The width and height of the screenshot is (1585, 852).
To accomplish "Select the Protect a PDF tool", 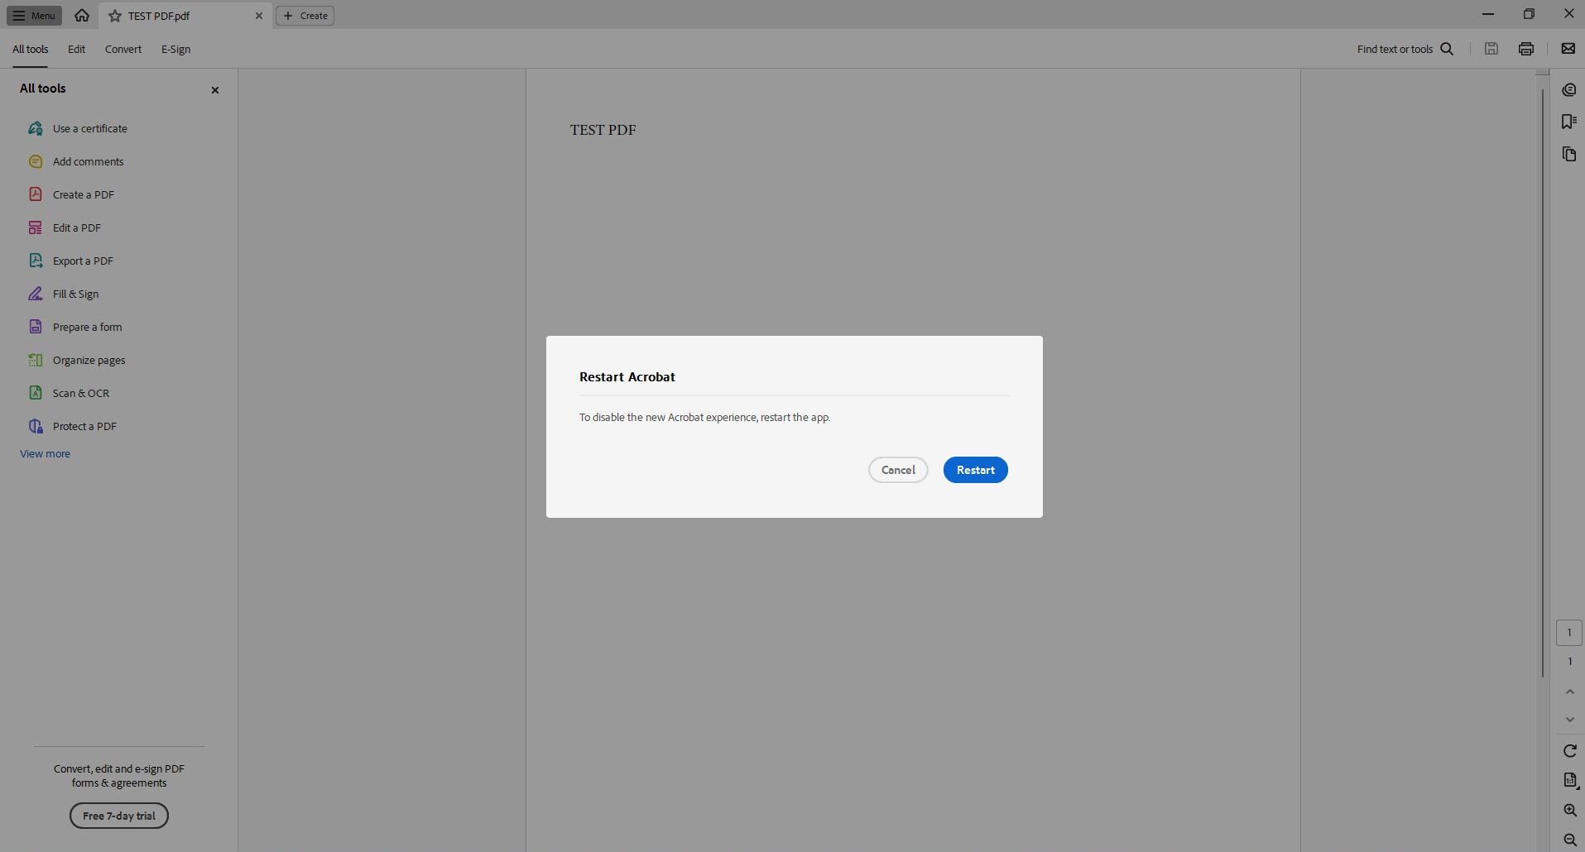I will click(73, 426).
